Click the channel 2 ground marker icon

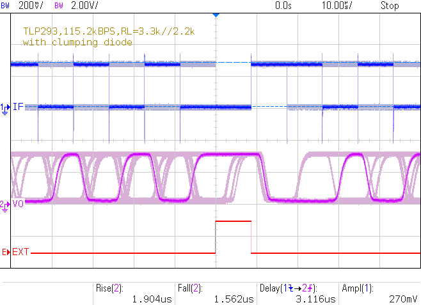point(5,207)
